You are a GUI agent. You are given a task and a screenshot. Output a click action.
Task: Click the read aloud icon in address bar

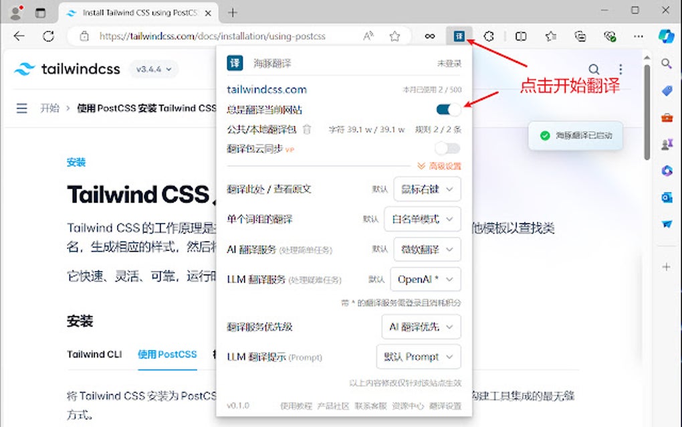coord(368,36)
